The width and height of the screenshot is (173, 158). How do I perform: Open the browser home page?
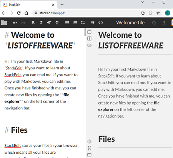(x=26, y=13)
